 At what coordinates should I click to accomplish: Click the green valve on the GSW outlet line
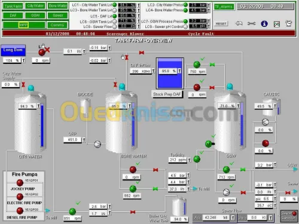(243, 170)
